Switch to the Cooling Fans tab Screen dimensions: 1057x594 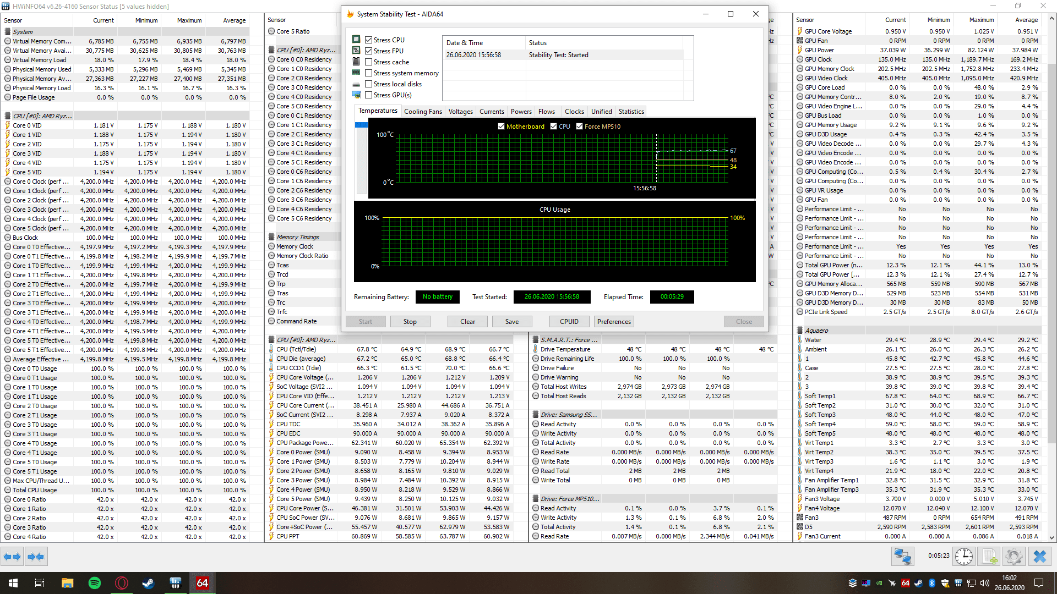pos(423,112)
